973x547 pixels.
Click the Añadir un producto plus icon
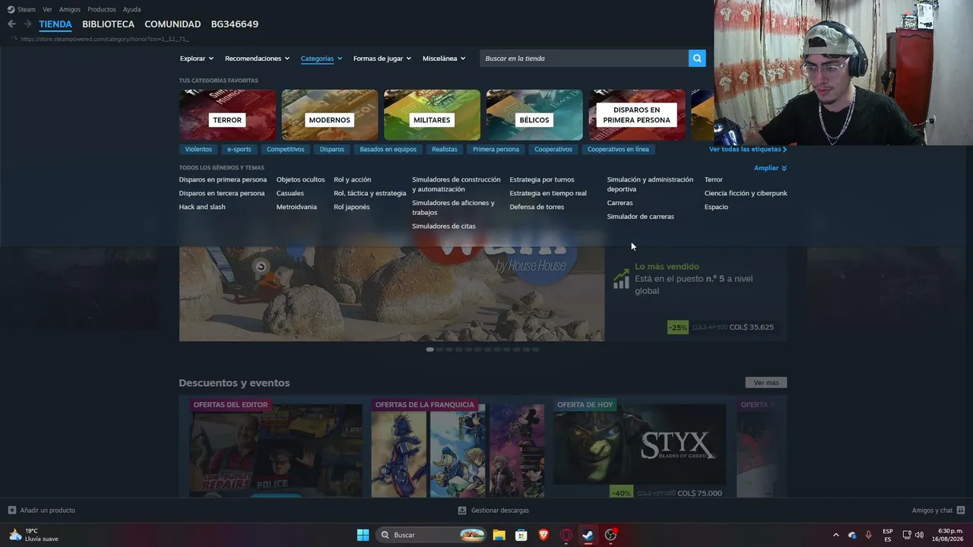(11, 511)
